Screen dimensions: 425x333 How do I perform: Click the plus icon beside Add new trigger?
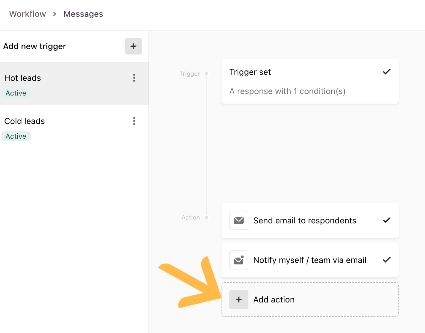[133, 46]
